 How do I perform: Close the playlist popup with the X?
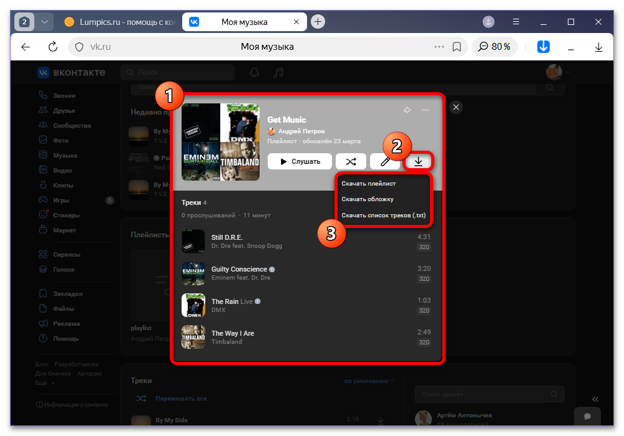coord(456,107)
